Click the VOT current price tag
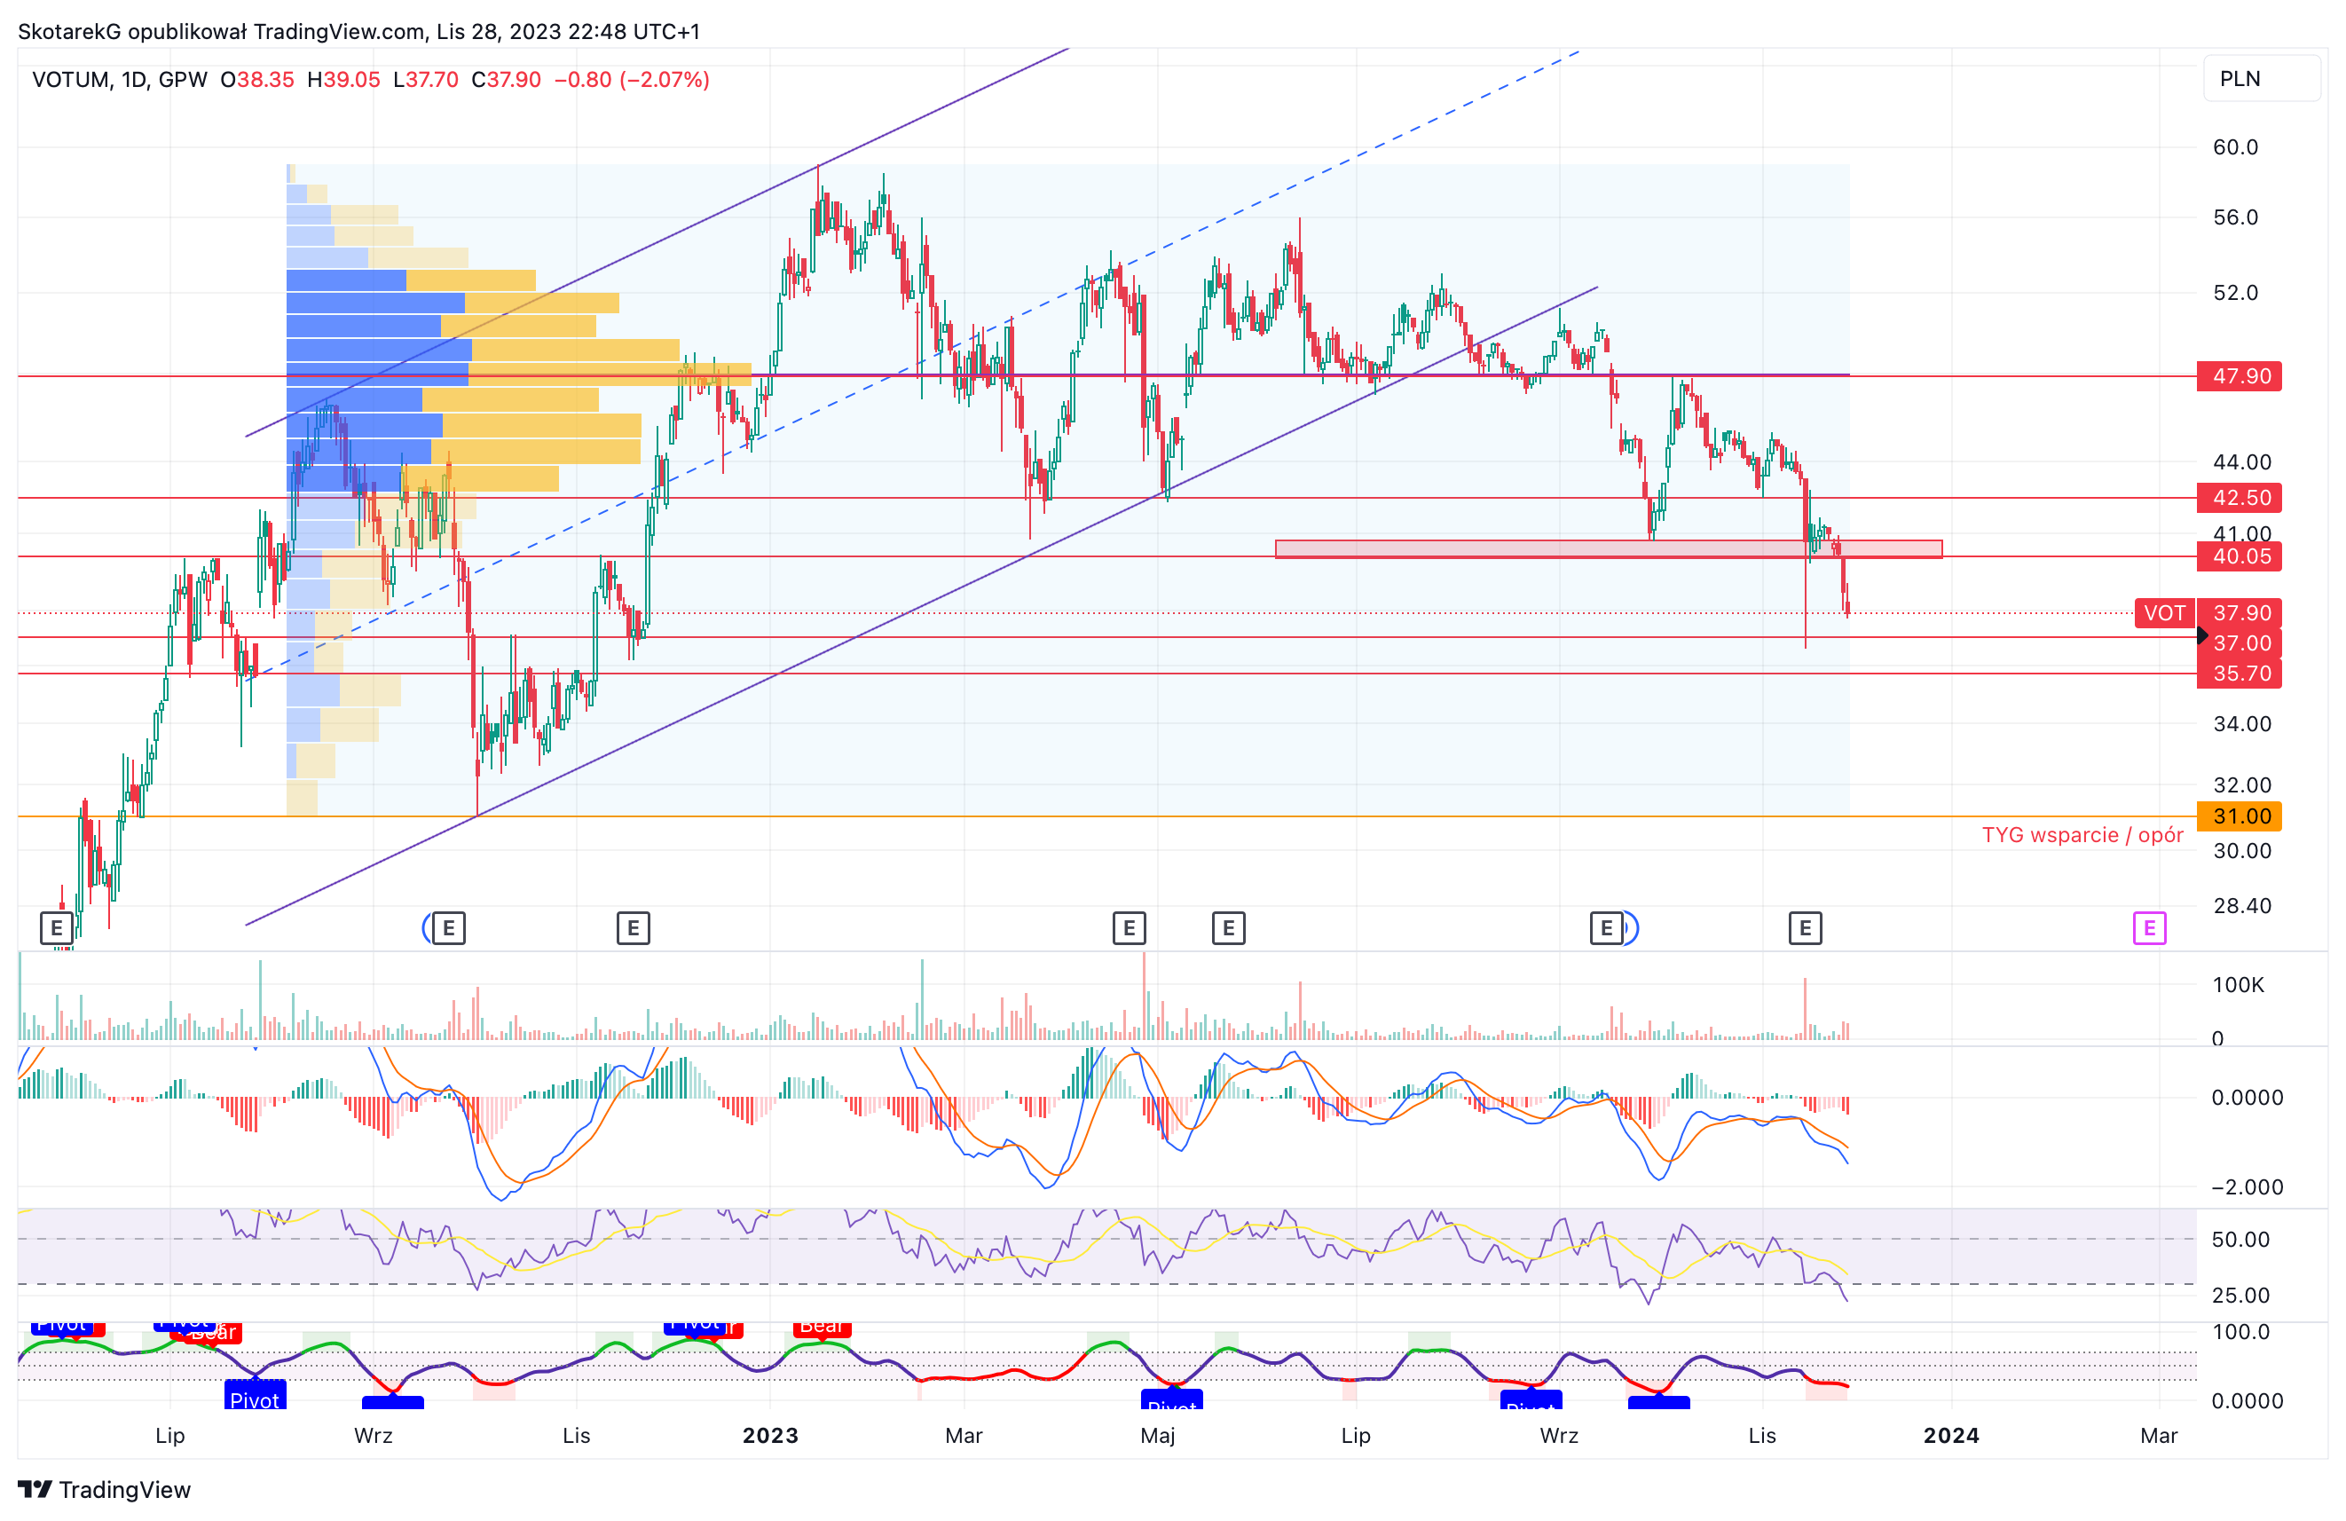2346x1521 pixels. pos(2163,613)
